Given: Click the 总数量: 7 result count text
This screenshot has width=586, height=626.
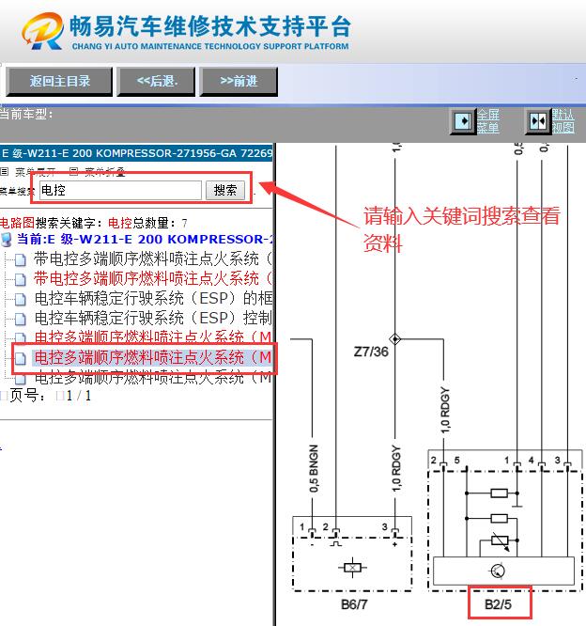Looking at the screenshot, I should pyautogui.click(x=160, y=223).
